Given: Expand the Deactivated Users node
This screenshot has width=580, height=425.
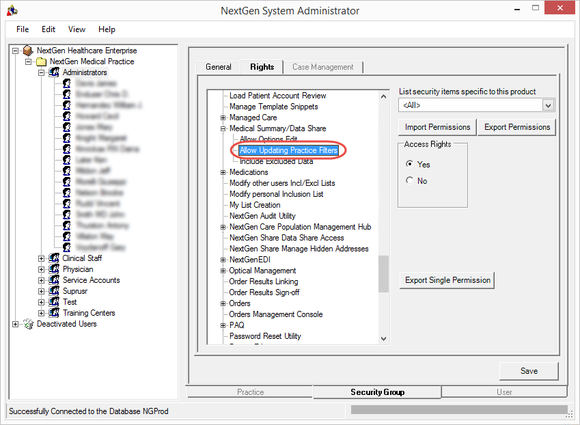Looking at the screenshot, I should click(x=15, y=324).
